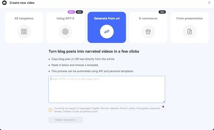The height and width of the screenshot is (130, 214).
Task: Open the E-commerce tab
Action: pyautogui.click(x=148, y=27)
